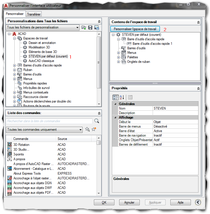
Task: Open help with the Aide button
Action: pyautogui.click(x=180, y=202)
